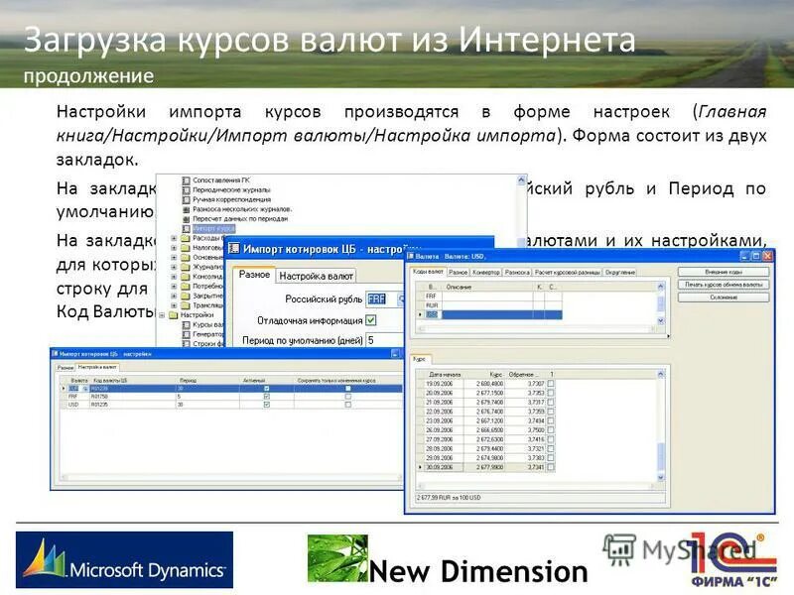794x595 pixels.
Task: Uncheck Активный for the FRF row
Action: (x=266, y=397)
